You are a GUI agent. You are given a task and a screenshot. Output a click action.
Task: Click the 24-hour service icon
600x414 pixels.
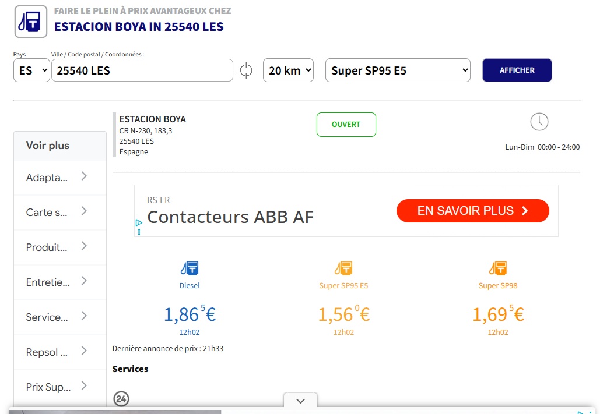(x=121, y=399)
